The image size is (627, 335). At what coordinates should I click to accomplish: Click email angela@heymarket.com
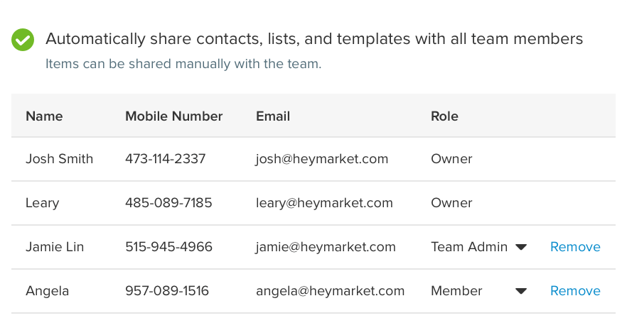pyautogui.click(x=331, y=291)
